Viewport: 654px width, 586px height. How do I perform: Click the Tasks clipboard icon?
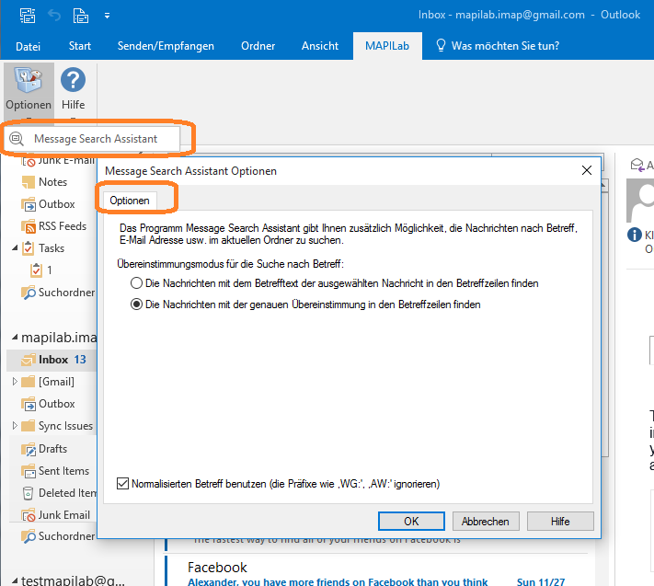(28, 248)
